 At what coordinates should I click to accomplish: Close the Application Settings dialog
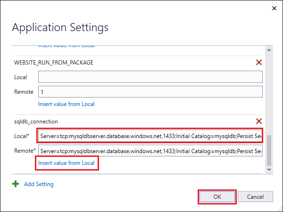tap(274, 8)
